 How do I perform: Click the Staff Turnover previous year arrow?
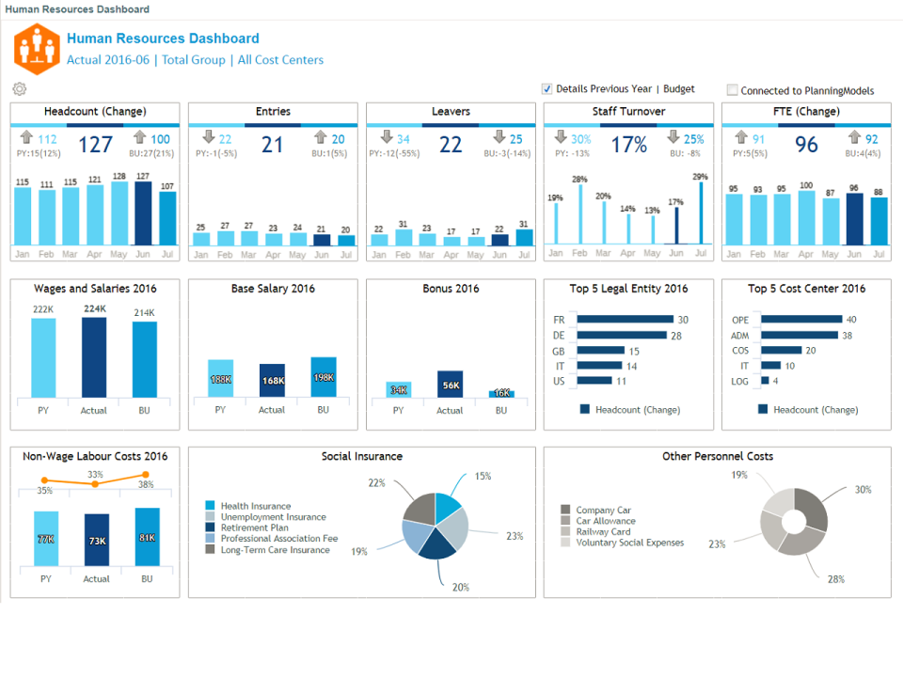click(561, 137)
